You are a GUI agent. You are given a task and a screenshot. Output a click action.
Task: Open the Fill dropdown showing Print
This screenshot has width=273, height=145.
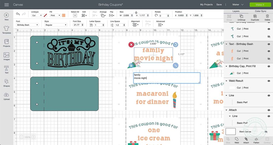coord(55,16)
